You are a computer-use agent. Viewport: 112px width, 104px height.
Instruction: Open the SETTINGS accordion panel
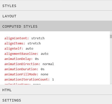point(56,100)
